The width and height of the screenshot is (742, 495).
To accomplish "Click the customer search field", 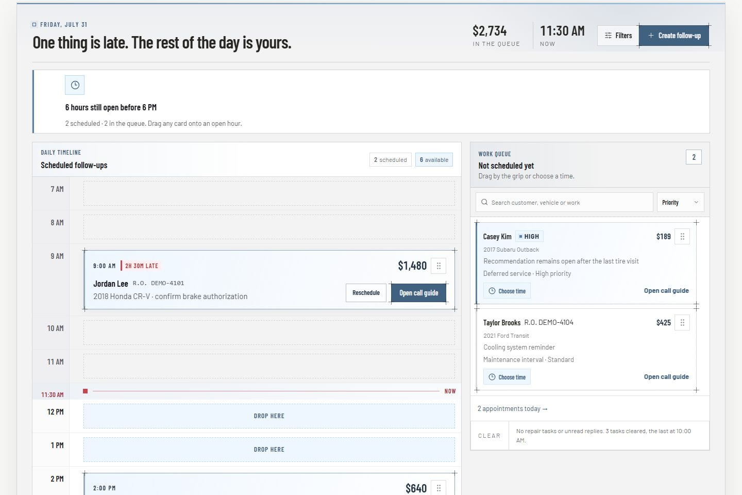I will point(564,203).
